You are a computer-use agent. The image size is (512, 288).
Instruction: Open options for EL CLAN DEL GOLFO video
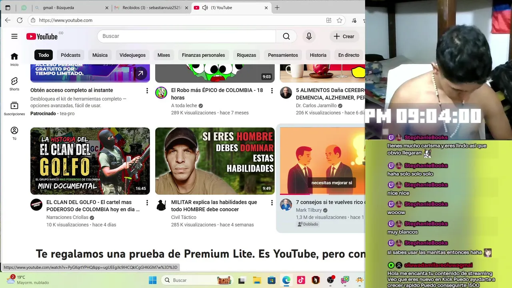click(147, 203)
